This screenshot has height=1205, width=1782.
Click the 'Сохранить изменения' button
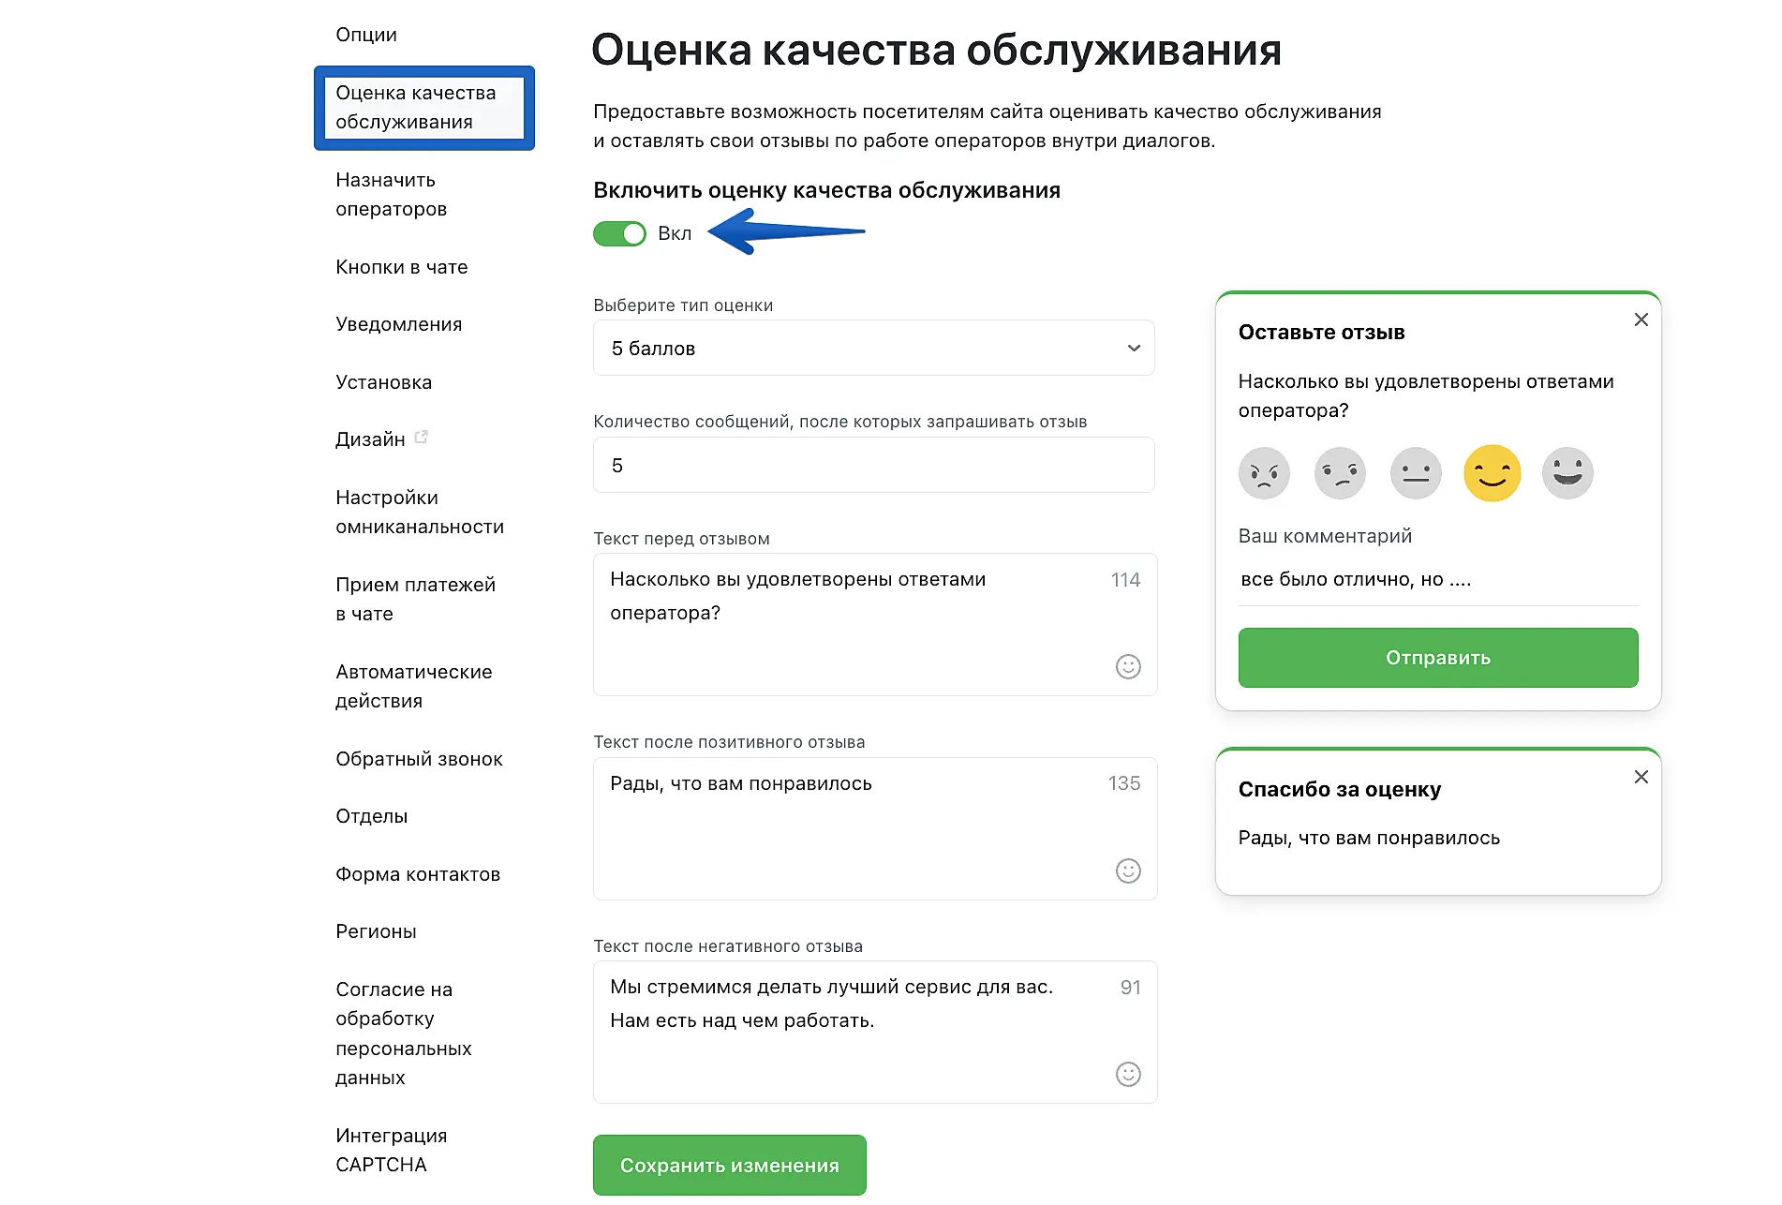(x=729, y=1165)
